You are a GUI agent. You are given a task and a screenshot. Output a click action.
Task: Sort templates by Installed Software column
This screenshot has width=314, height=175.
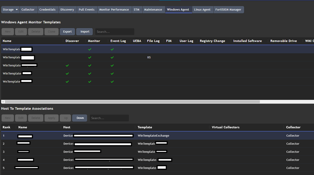point(247,41)
